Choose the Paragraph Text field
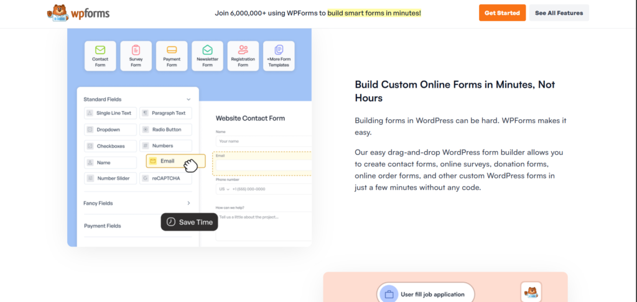 (165, 113)
